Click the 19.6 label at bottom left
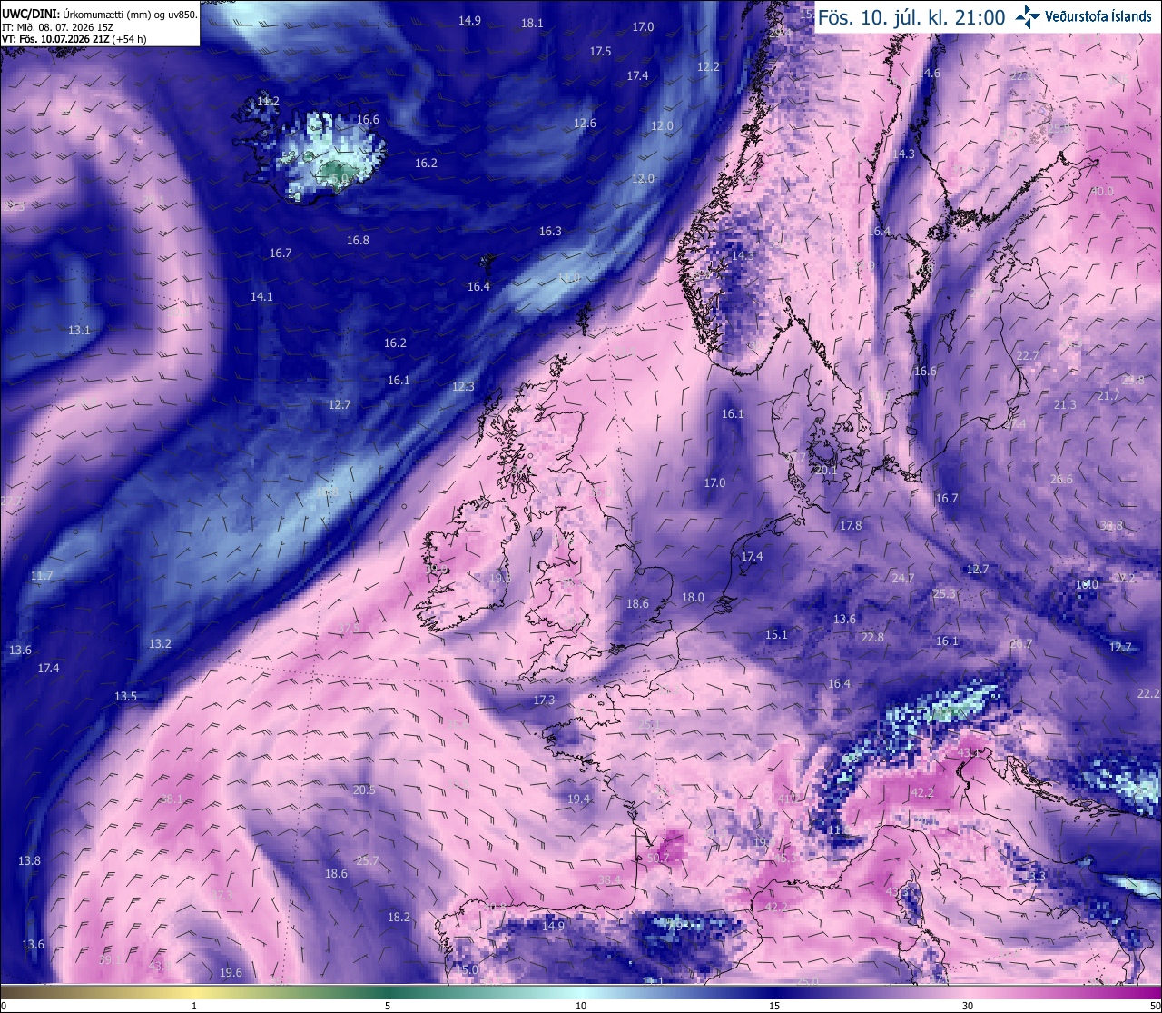The image size is (1162, 1013). pos(231,973)
